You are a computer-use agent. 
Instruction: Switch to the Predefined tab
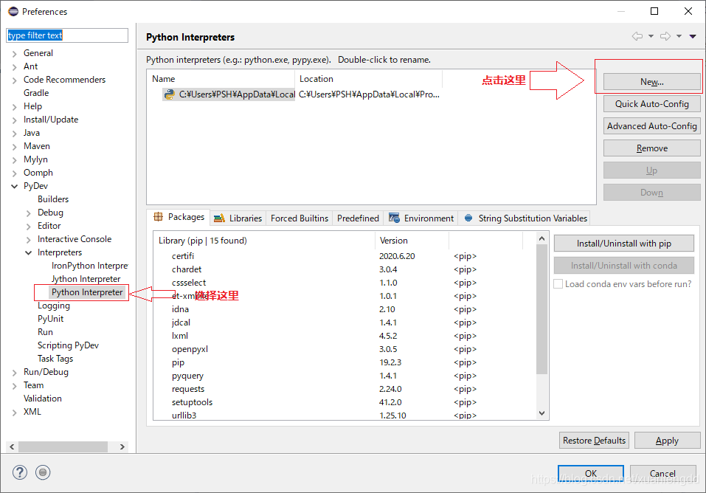point(357,218)
